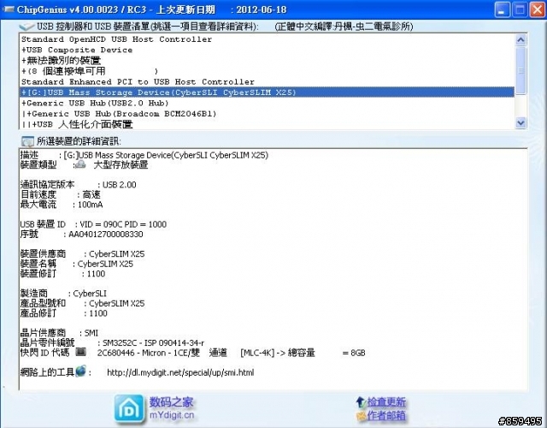Click the check update arrow icon
The image size is (547, 428).
[361, 402]
